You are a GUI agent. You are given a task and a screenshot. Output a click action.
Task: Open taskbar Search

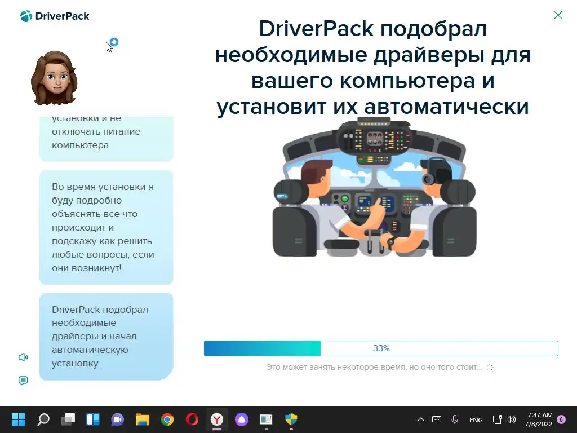43,419
